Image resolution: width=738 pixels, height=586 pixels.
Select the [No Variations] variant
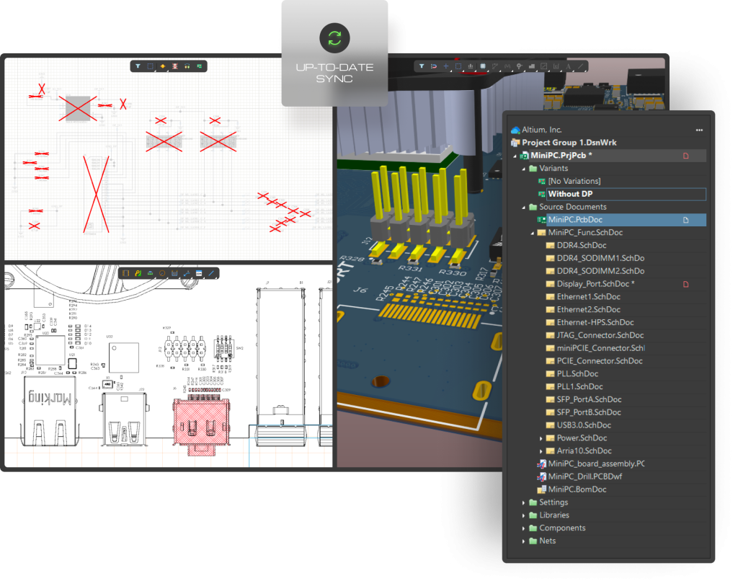[574, 182]
